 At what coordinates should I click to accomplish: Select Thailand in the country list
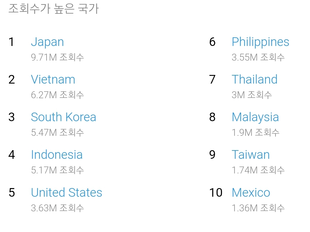(255, 80)
